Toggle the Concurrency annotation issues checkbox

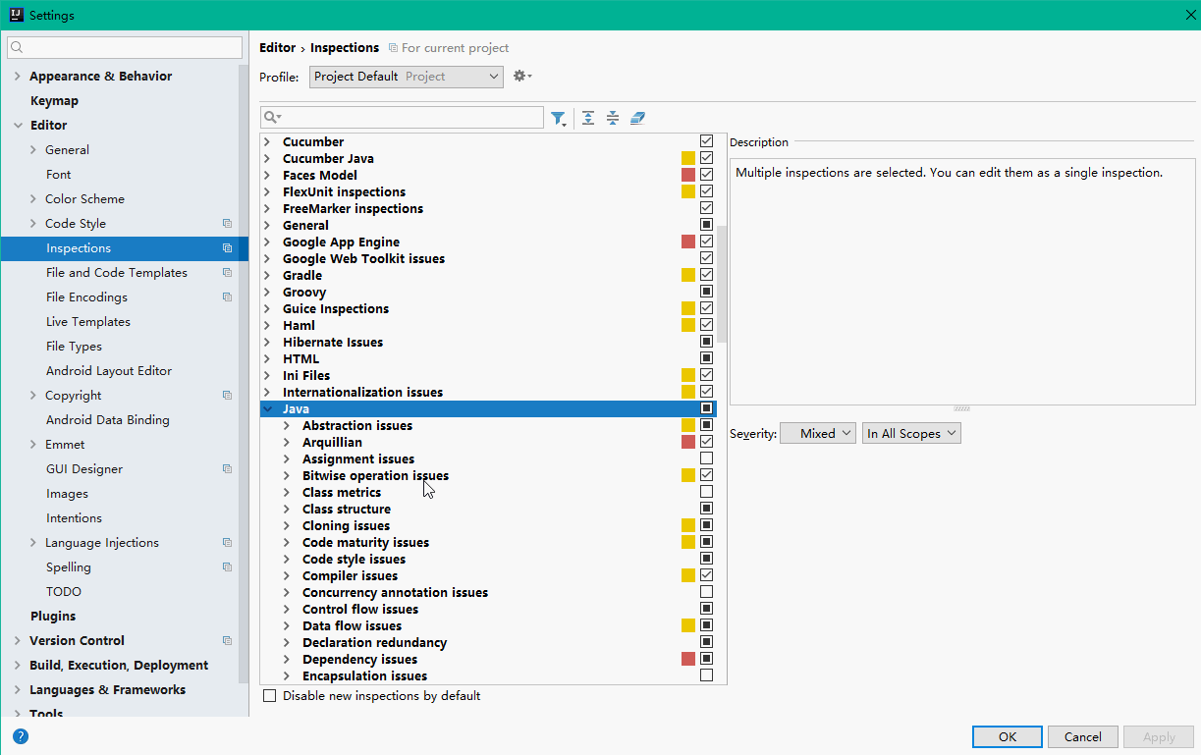click(706, 592)
